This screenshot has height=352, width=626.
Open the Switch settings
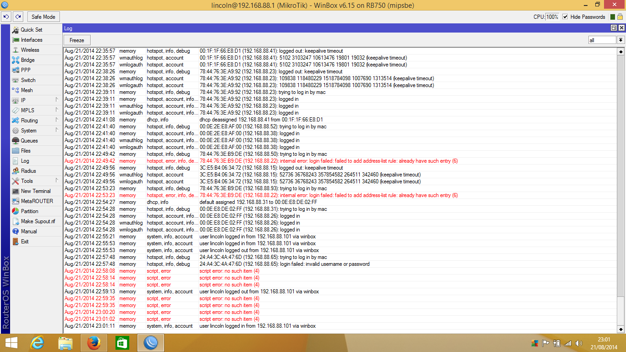click(x=36, y=80)
